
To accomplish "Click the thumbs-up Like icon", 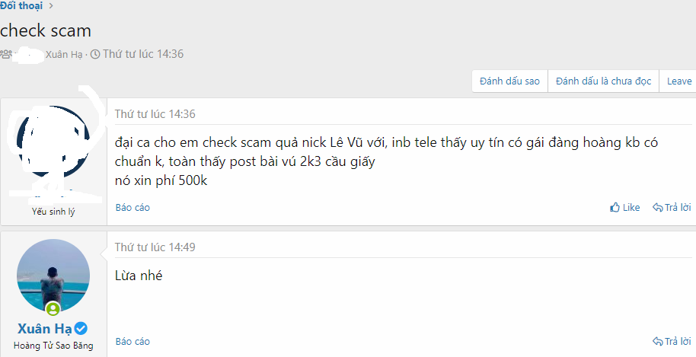I will coord(615,207).
